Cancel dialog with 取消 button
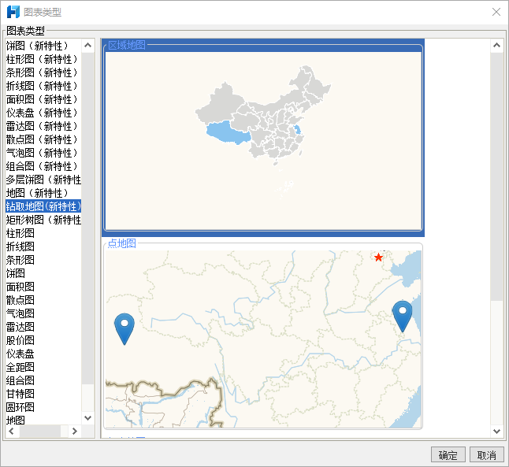509x467 pixels. [487, 455]
